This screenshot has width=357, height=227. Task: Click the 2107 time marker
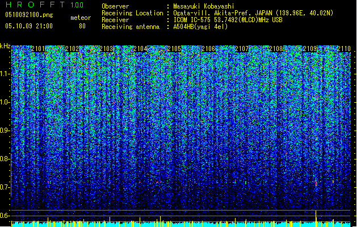[x=242, y=49]
